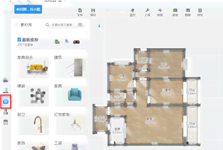This screenshot has width=223, height=150.
Task: Open the 工具 tools wrench icon
Action: tap(147, 10)
